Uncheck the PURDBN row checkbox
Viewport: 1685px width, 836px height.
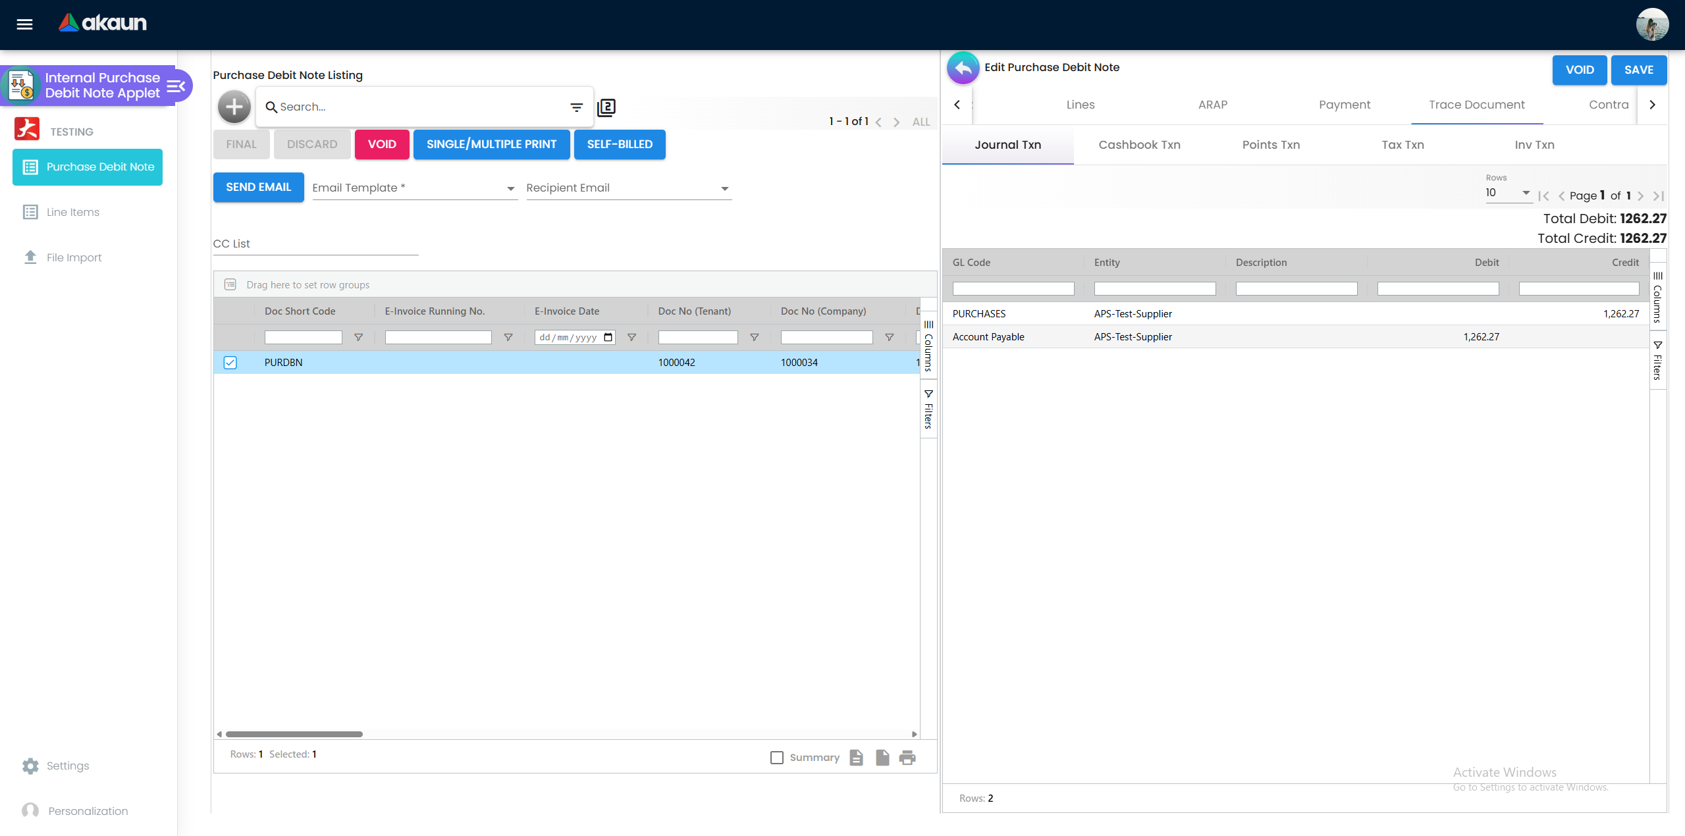[x=230, y=363]
